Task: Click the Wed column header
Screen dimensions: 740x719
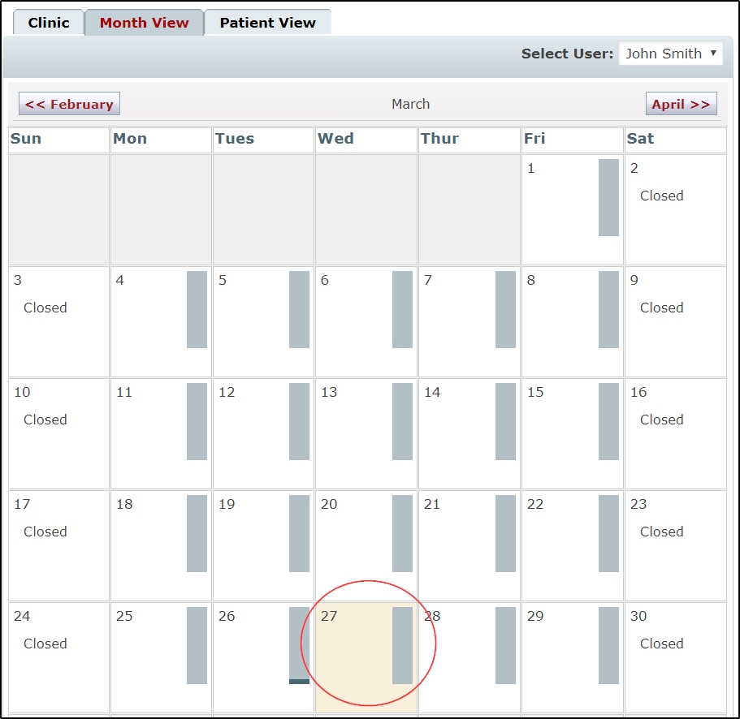Action: [335, 139]
